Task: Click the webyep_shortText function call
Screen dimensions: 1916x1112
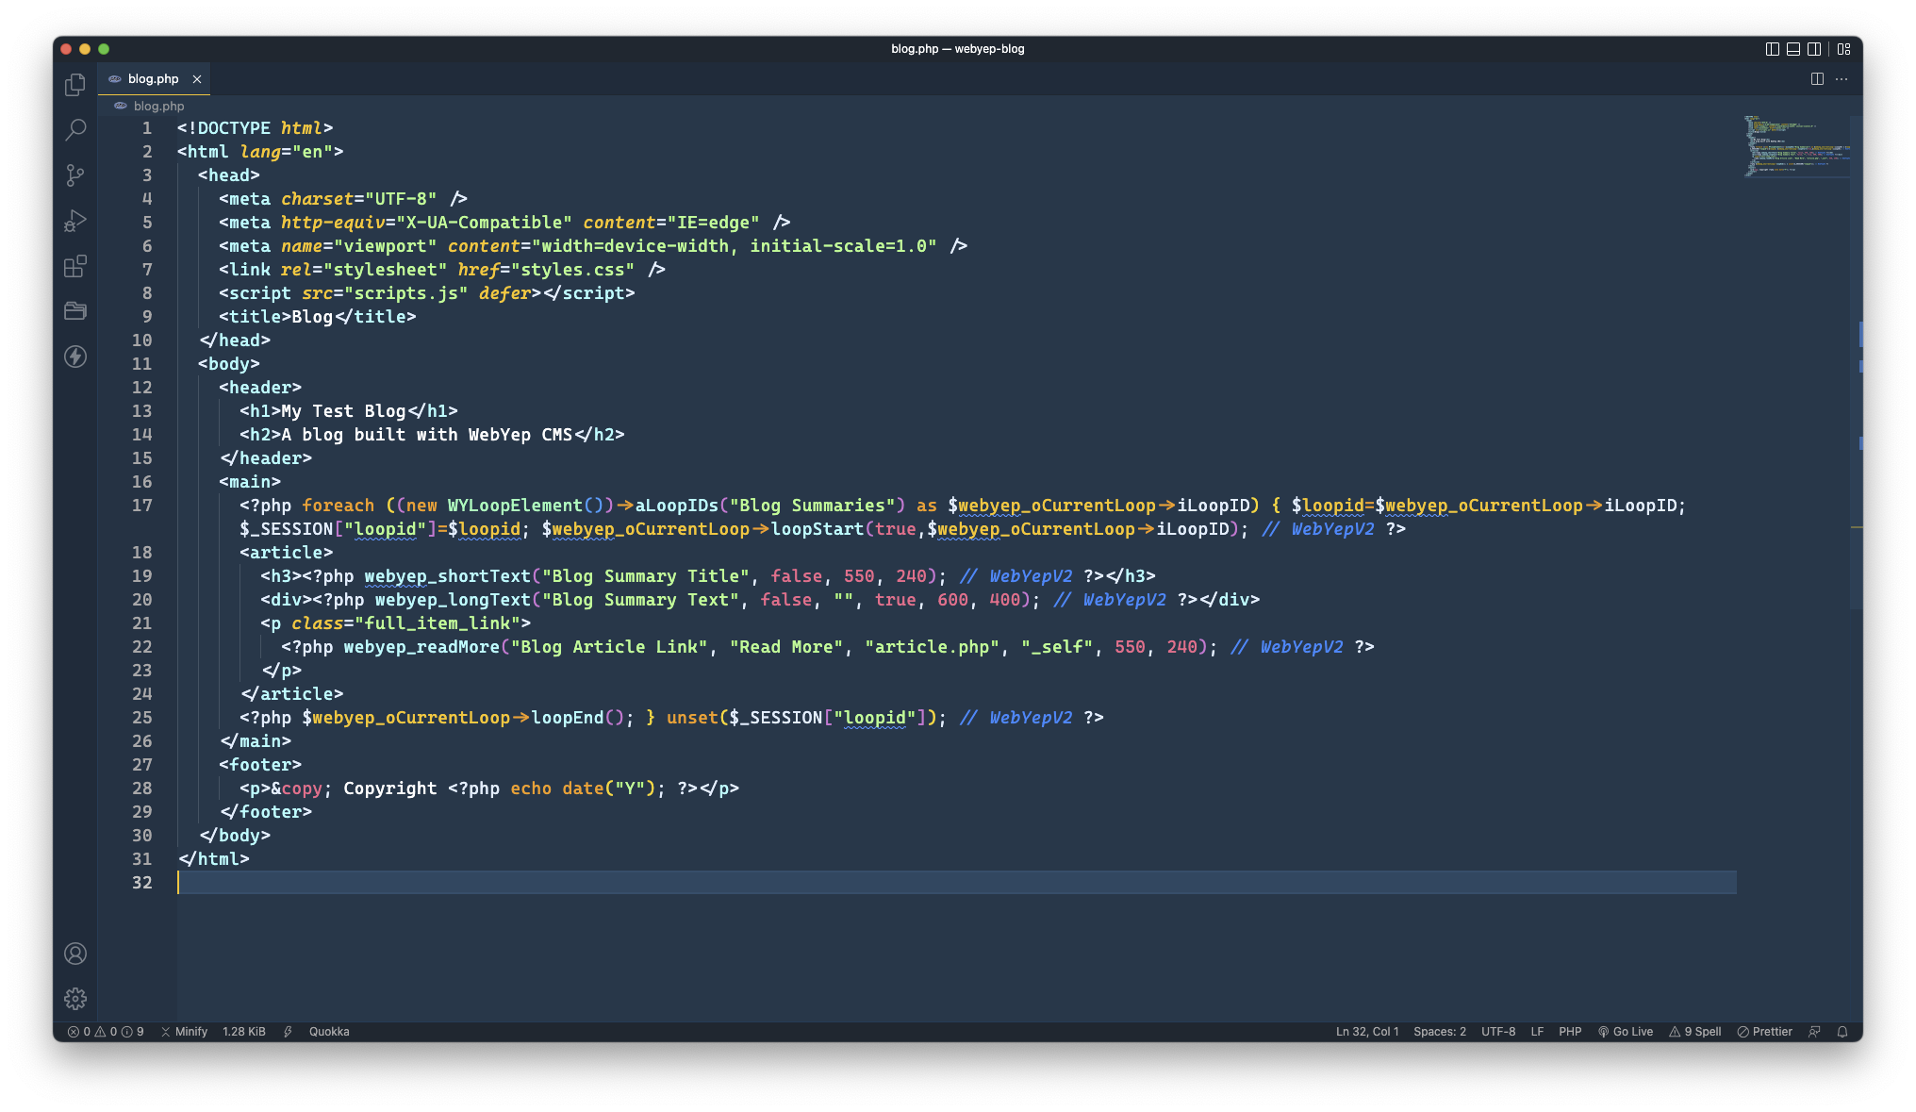Action: (x=448, y=576)
